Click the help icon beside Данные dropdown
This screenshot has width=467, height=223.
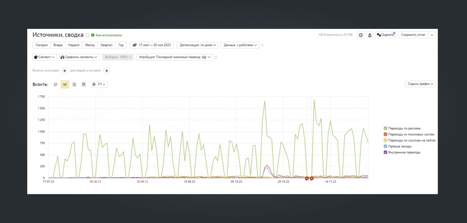point(262,45)
